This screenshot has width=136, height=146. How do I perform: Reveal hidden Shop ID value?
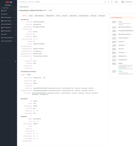(37, 121)
